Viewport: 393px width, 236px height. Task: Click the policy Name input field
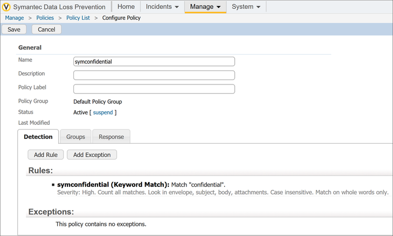154,61
